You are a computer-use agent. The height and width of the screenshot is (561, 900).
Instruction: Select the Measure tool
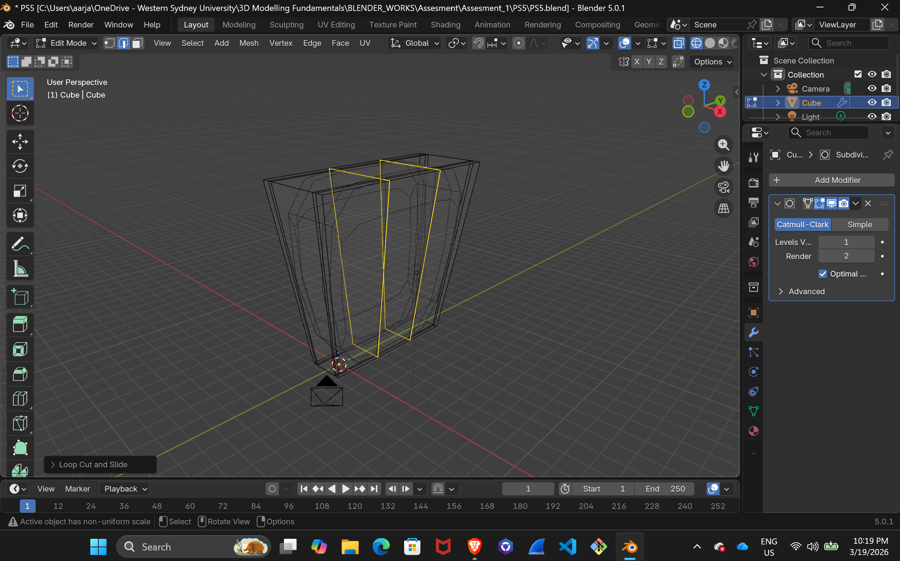click(x=20, y=269)
